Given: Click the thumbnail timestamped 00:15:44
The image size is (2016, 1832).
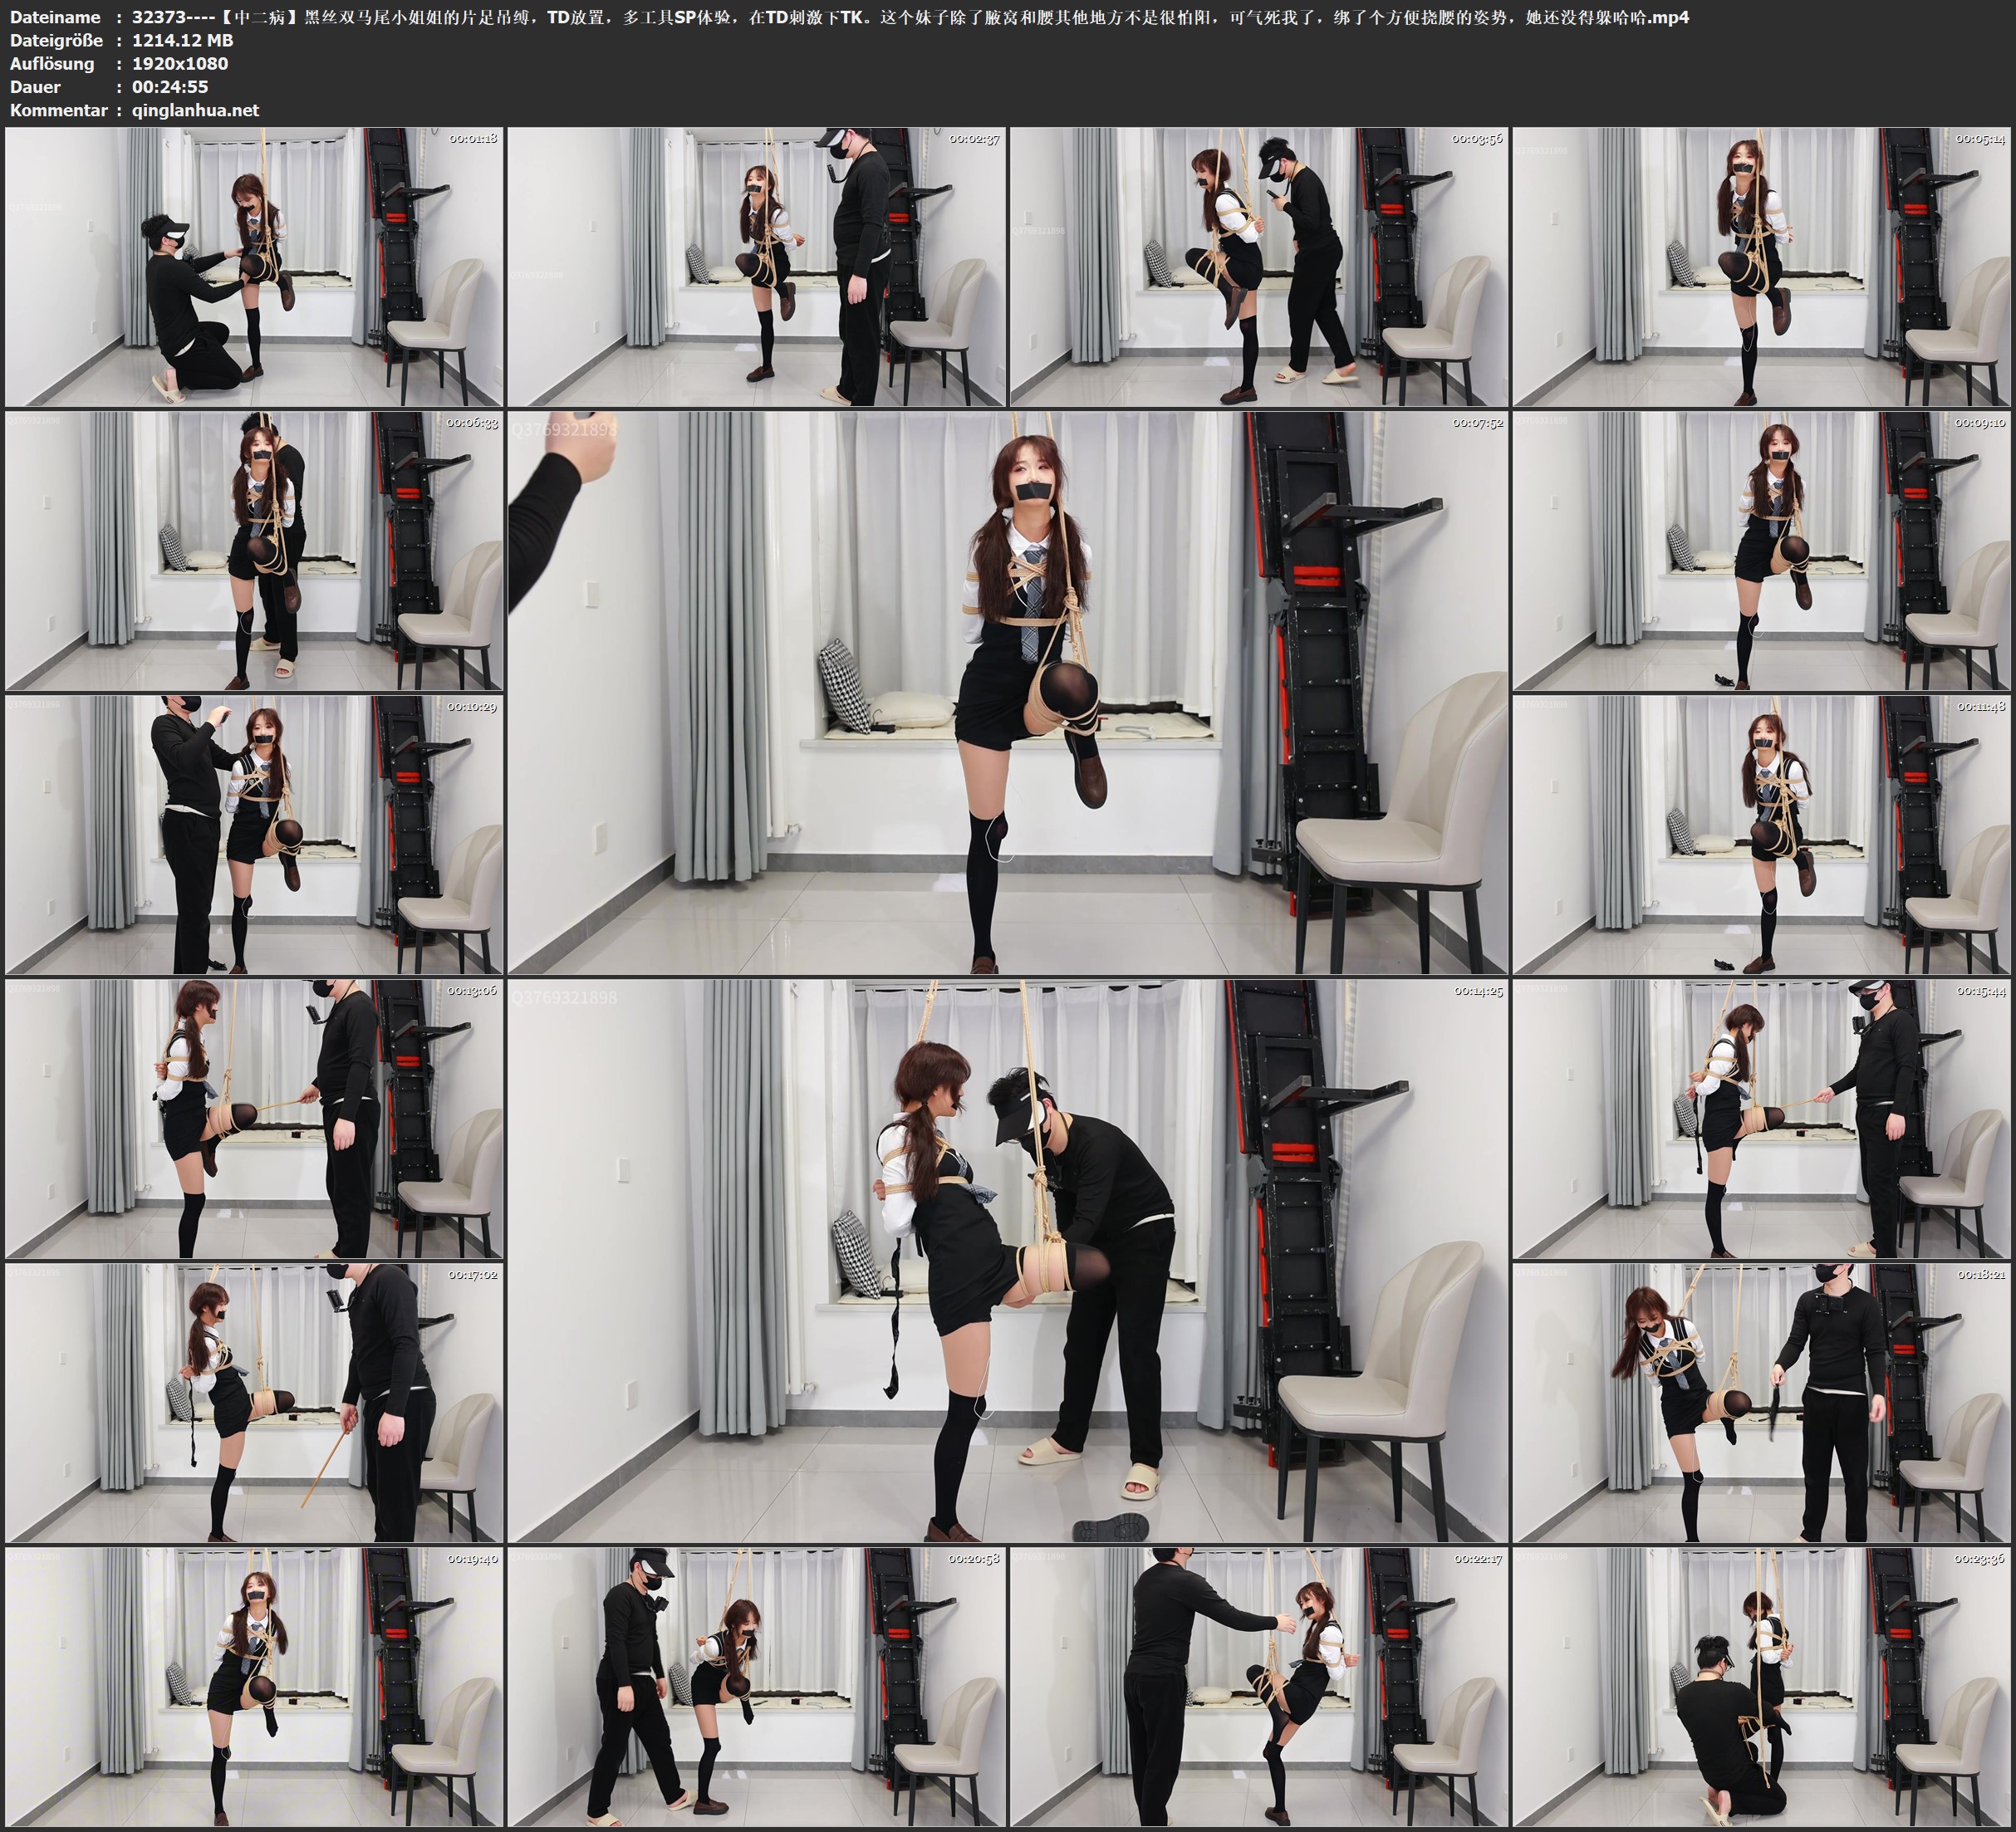Looking at the screenshot, I should tap(1761, 1118).
